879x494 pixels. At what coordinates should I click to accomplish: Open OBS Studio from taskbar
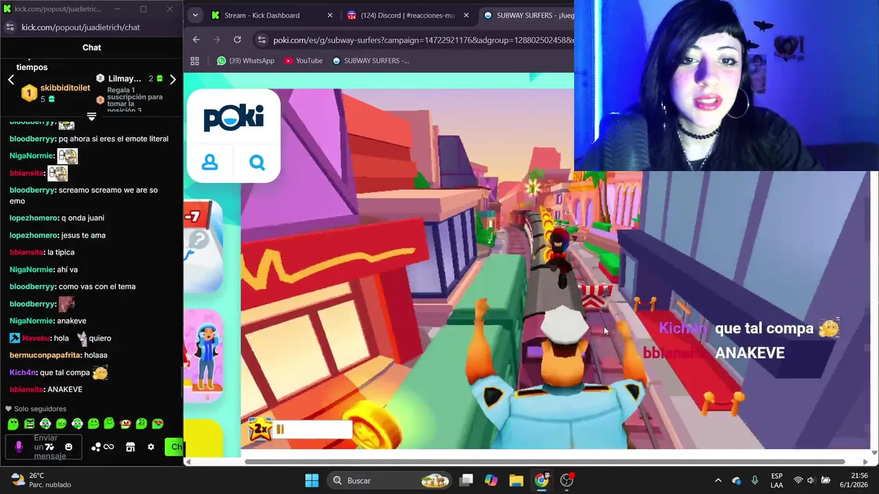click(567, 480)
